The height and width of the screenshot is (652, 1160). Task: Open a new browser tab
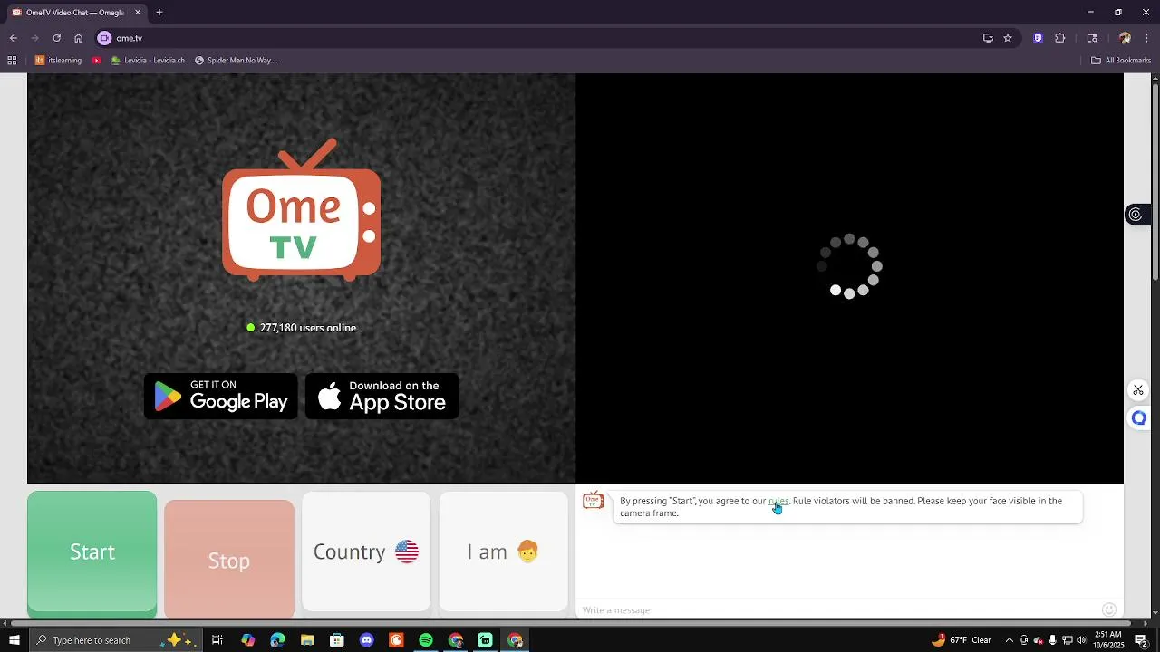[x=159, y=13]
